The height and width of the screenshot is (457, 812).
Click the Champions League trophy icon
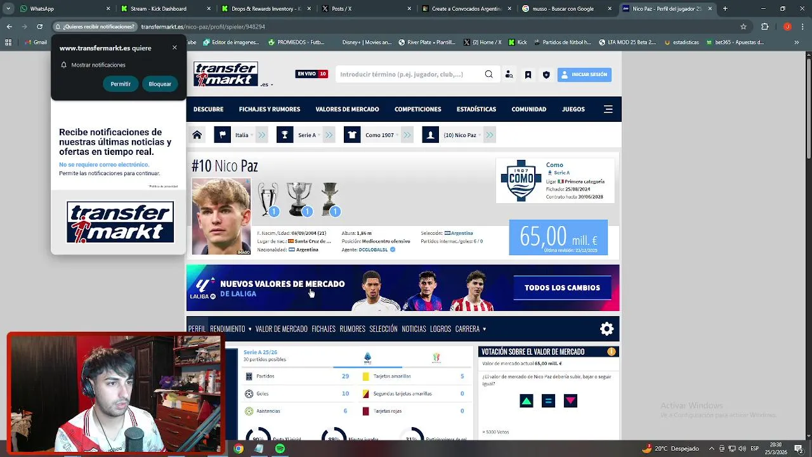coord(268,199)
